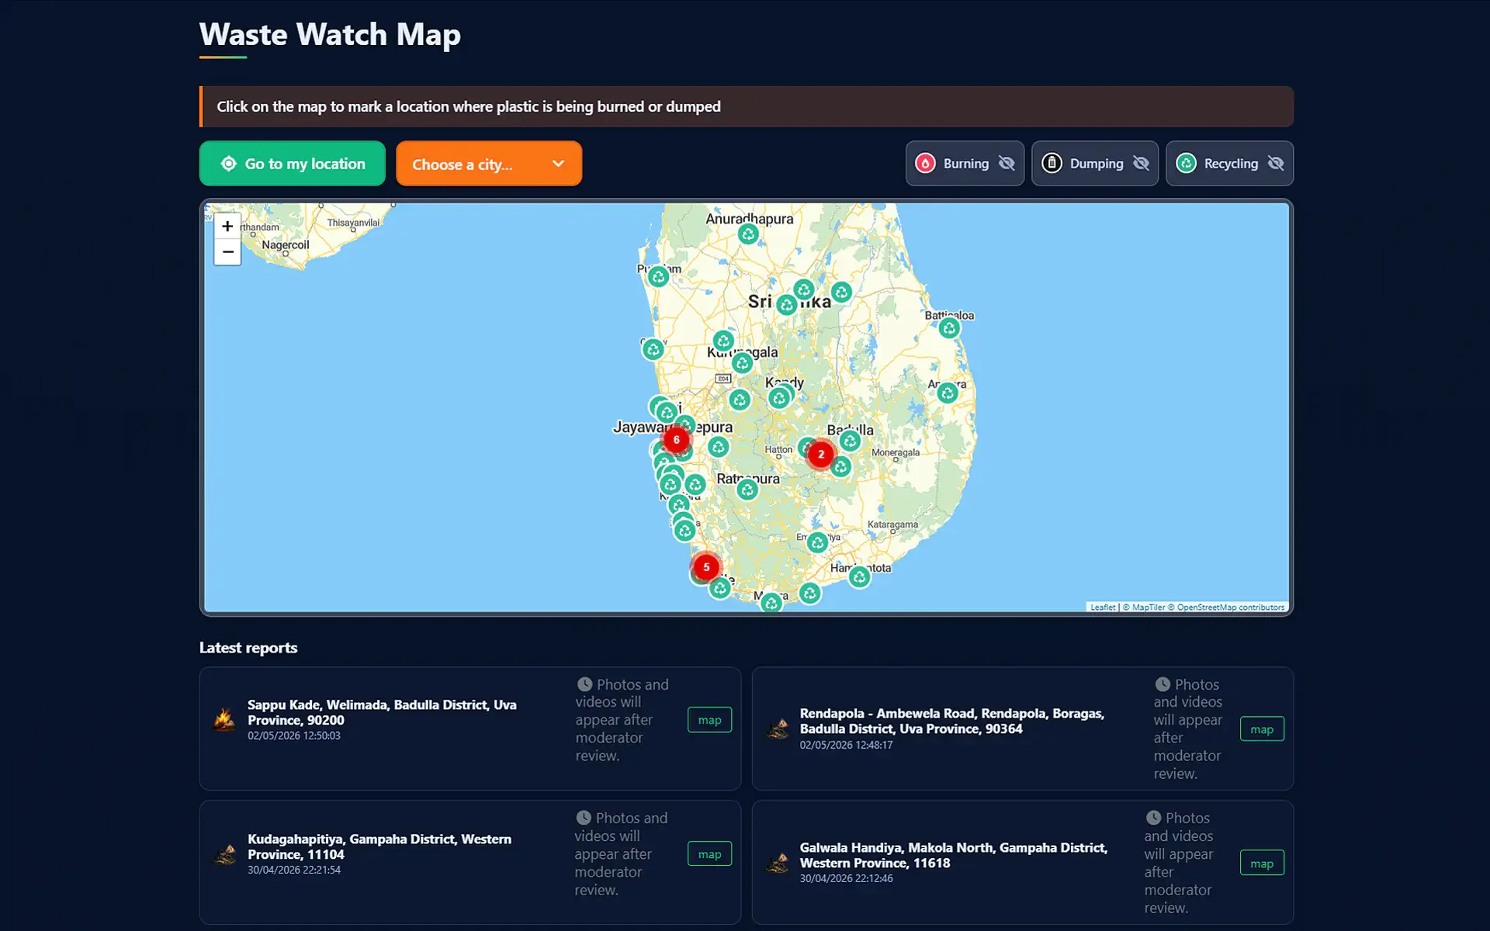1490x931 pixels.
Task: Click the Kudagahapitiya, Gampaha District report title
Action: point(379,846)
